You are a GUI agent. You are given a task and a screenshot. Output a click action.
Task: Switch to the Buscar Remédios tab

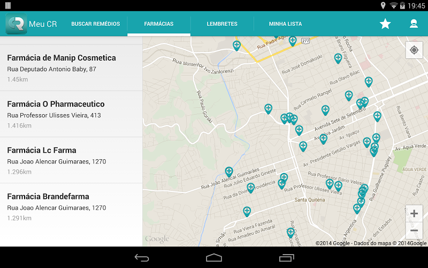pyautogui.click(x=96, y=24)
